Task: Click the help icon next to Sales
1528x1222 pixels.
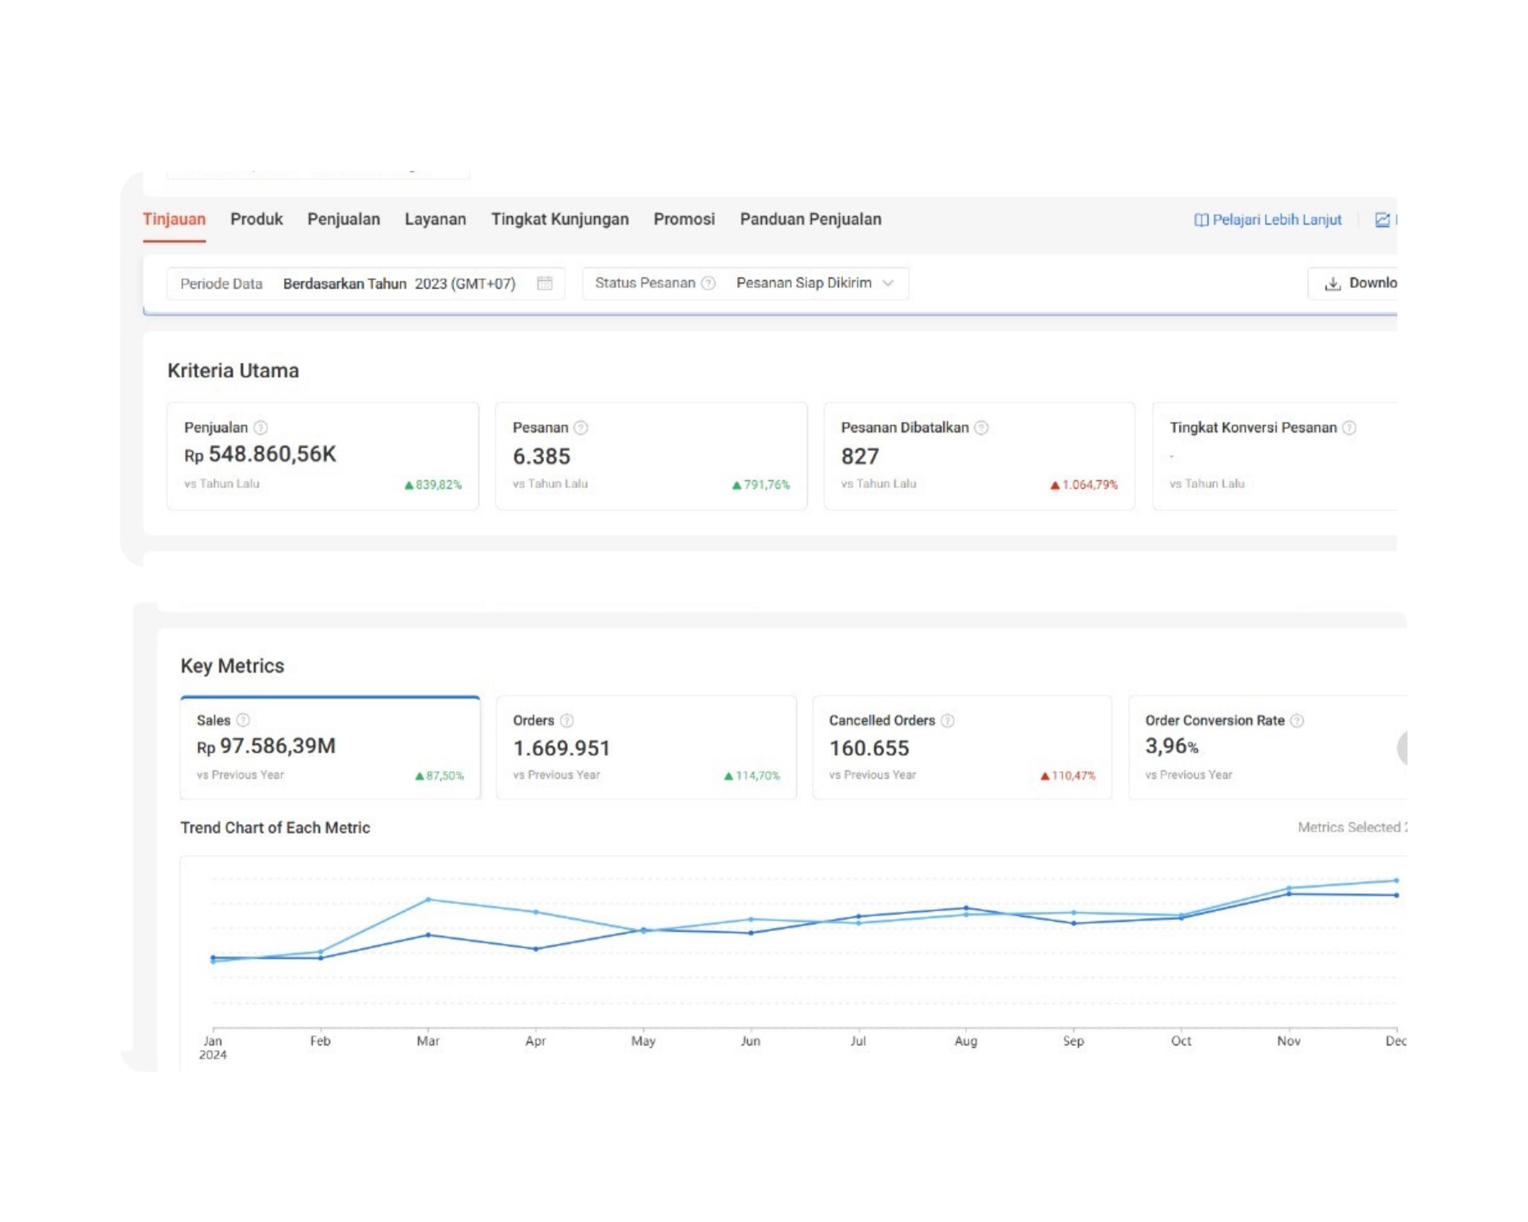Action: 243,720
